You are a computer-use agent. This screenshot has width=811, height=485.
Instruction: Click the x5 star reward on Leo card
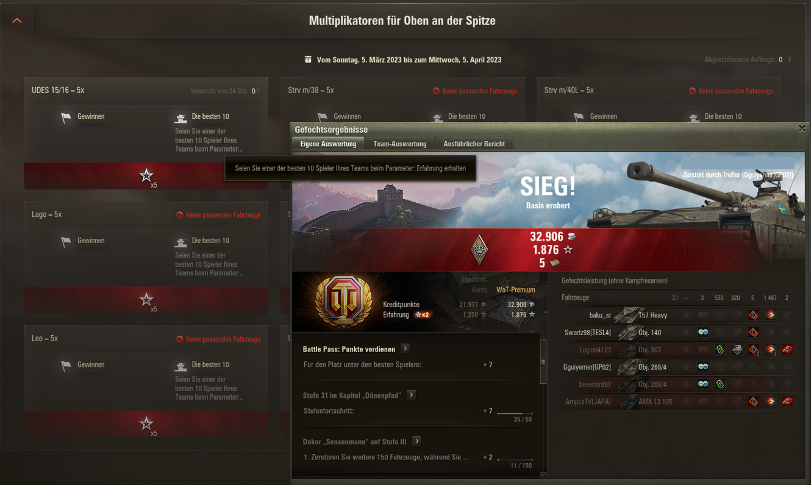tap(146, 424)
